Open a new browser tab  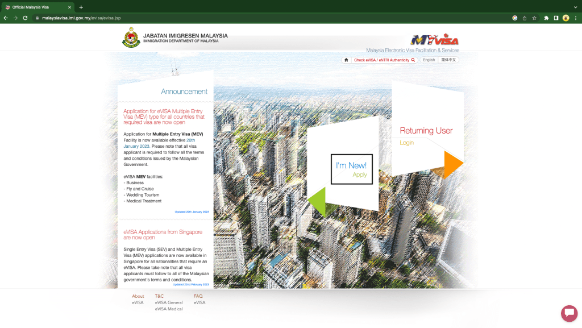tap(81, 7)
